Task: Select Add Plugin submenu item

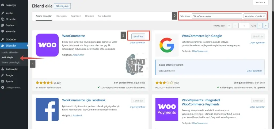Action: click(x=7, y=57)
